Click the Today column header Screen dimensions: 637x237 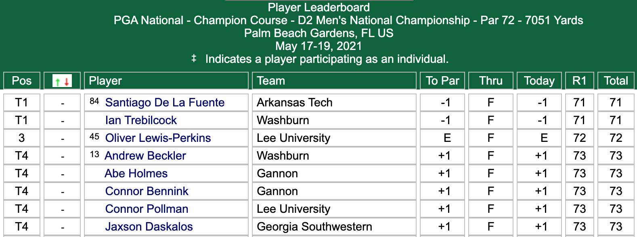[539, 81]
